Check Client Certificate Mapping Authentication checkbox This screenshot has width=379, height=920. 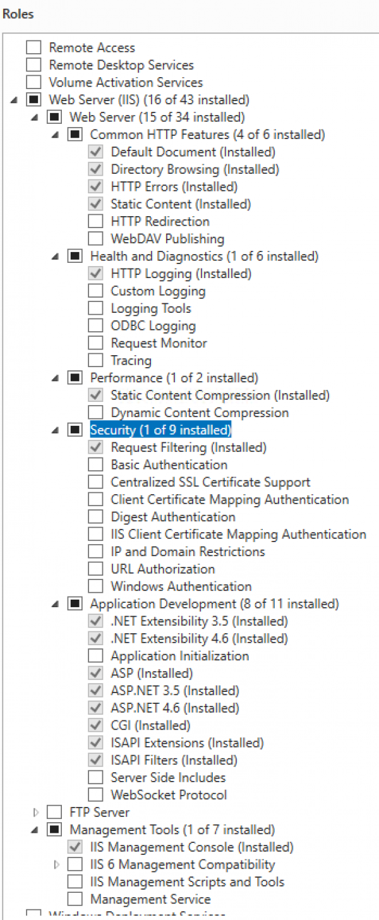click(95, 499)
